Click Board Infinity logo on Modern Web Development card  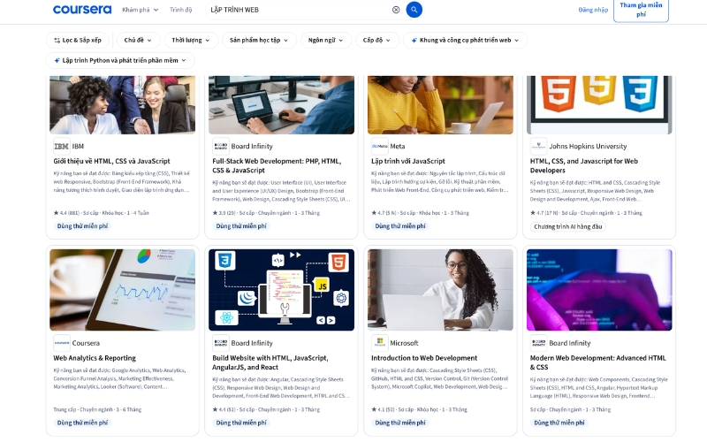click(538, 343)
